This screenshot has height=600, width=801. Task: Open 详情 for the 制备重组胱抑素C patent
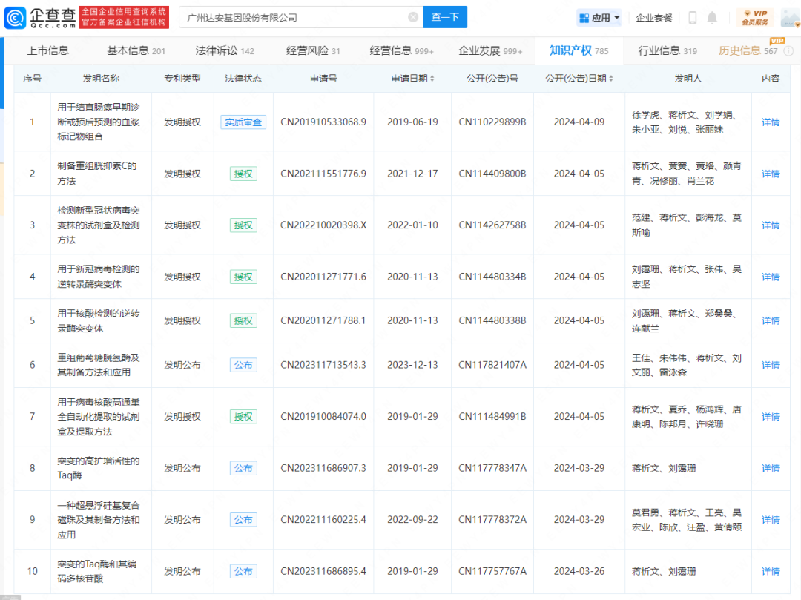tap(771, 174)
